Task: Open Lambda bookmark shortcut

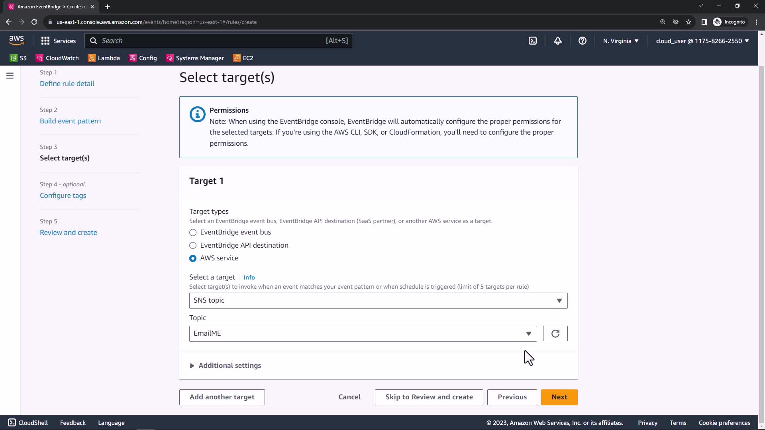Action: point(104,58)
